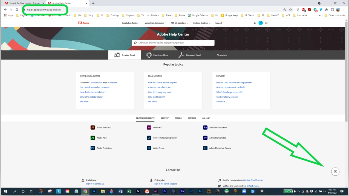Expand the PDF & E-signatures menu

click(179, 23)
